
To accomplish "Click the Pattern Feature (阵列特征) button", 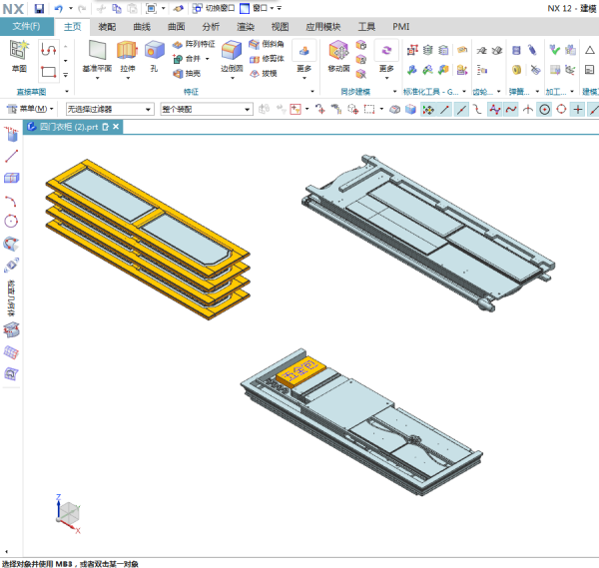I will pyautogui.click(x=194, y=45).
